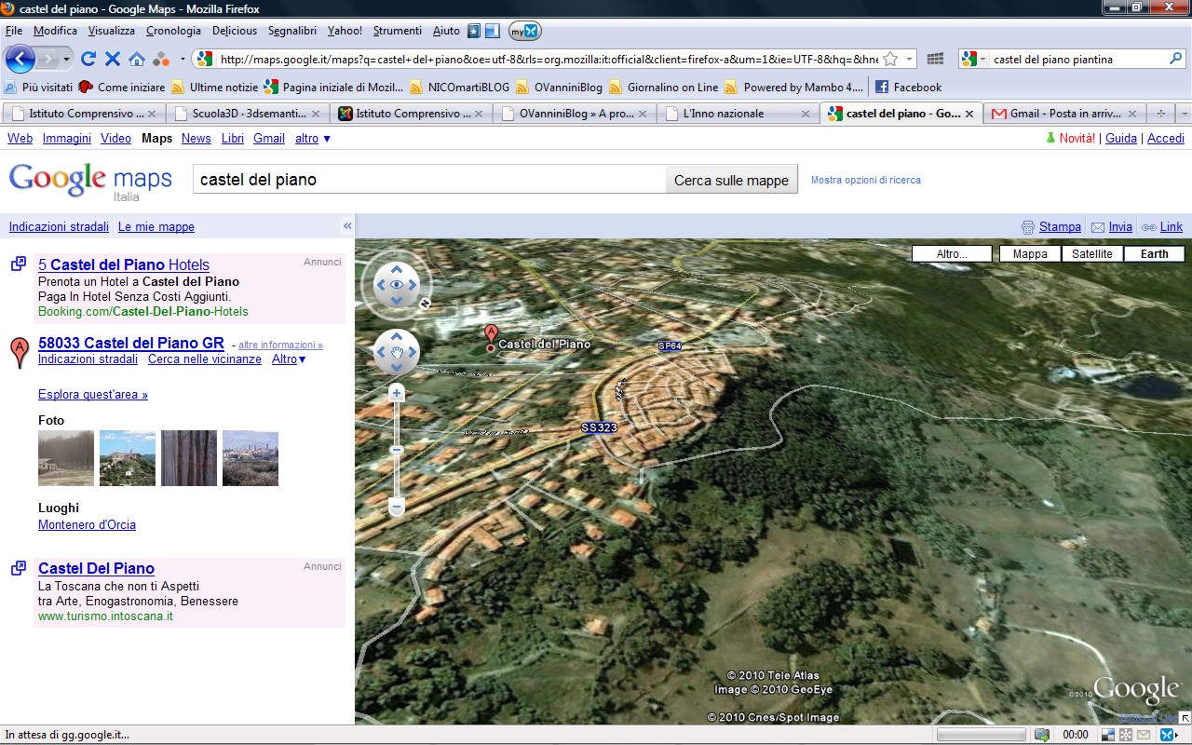Click the hand pan control on the map
Screen dimensions: 1192x745
click(x=397, y=352)
